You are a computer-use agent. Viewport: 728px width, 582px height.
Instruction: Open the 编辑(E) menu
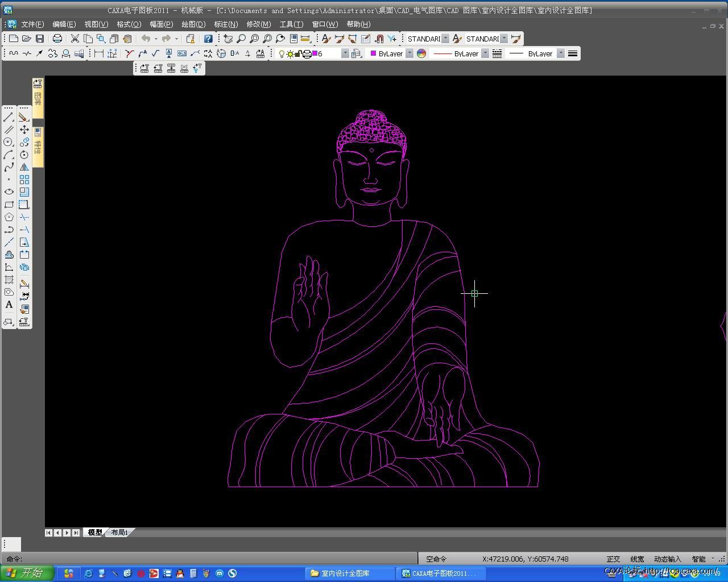click(64, 24)
